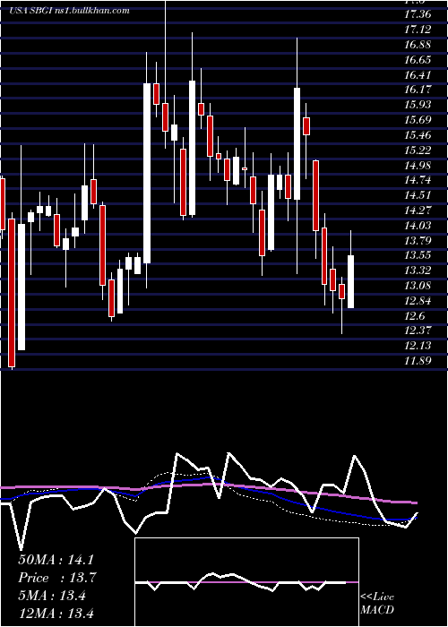Click inside the MACD inset chart box
This screenshot has height=627, width=448.
click(246, 582)
